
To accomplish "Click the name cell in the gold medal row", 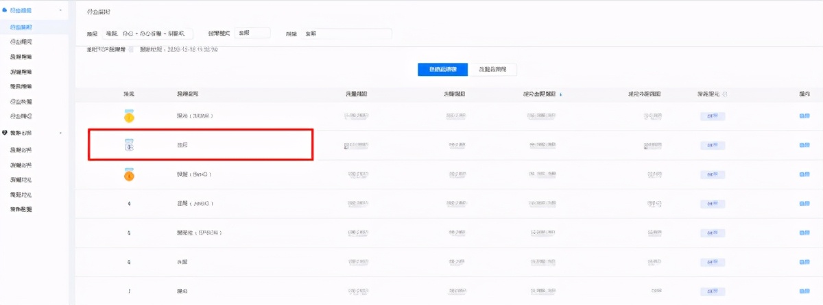I will [195, 116].
